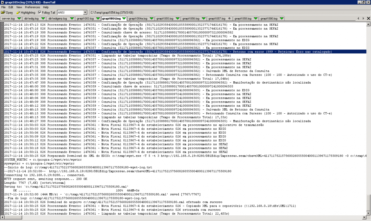Click the vertical scrollbar thumb

click(x=368, y=203)
